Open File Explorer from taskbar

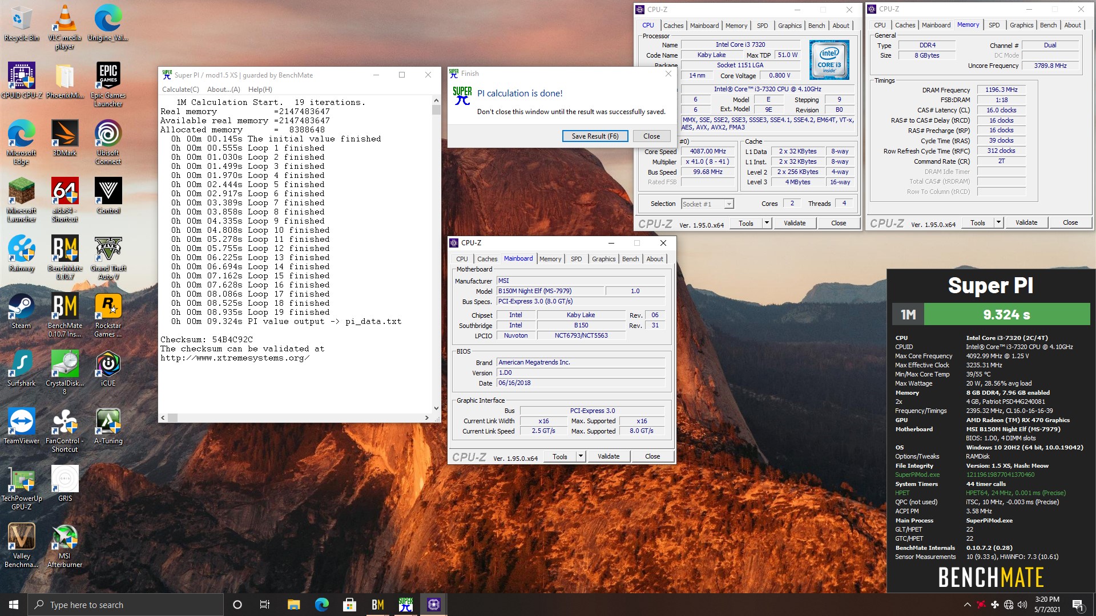point(293,605)
